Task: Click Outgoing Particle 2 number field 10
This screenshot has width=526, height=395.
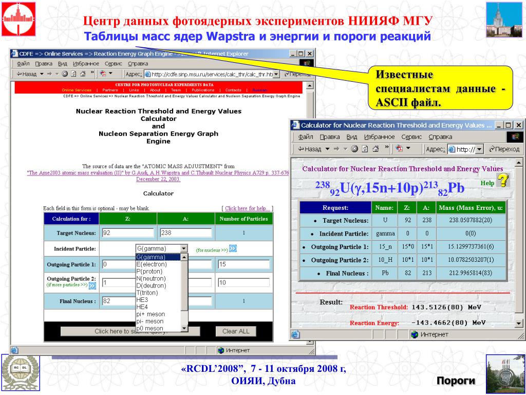Action: (x=243, y=282)
